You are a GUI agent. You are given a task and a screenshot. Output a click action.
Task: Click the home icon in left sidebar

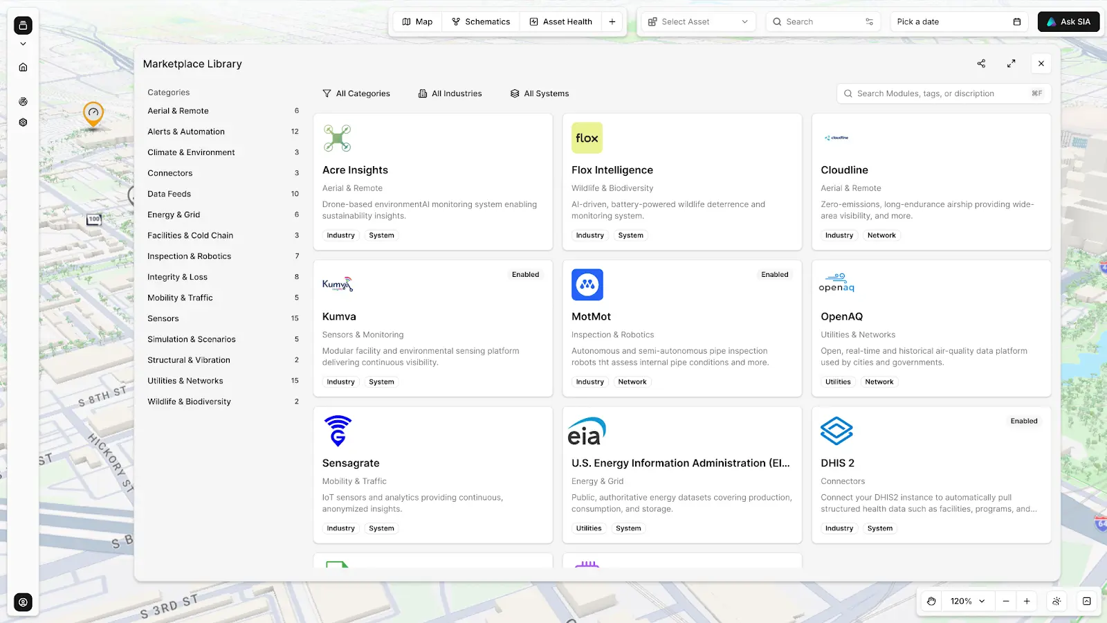coord(23,67)
